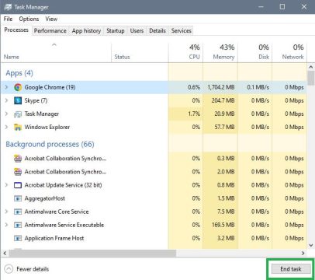Expand the Antimalware Core Service entry
Screen dimensions: 315x280
6,212
